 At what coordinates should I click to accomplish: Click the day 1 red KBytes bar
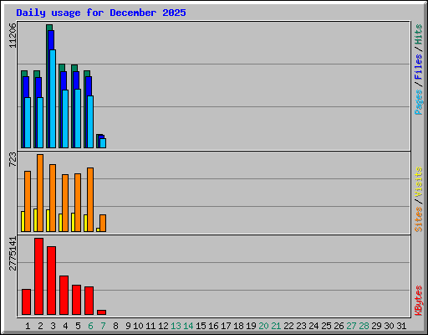pos(27,302)
